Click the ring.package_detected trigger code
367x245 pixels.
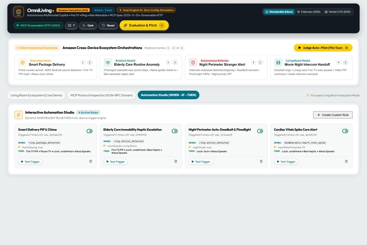(44, 142)
